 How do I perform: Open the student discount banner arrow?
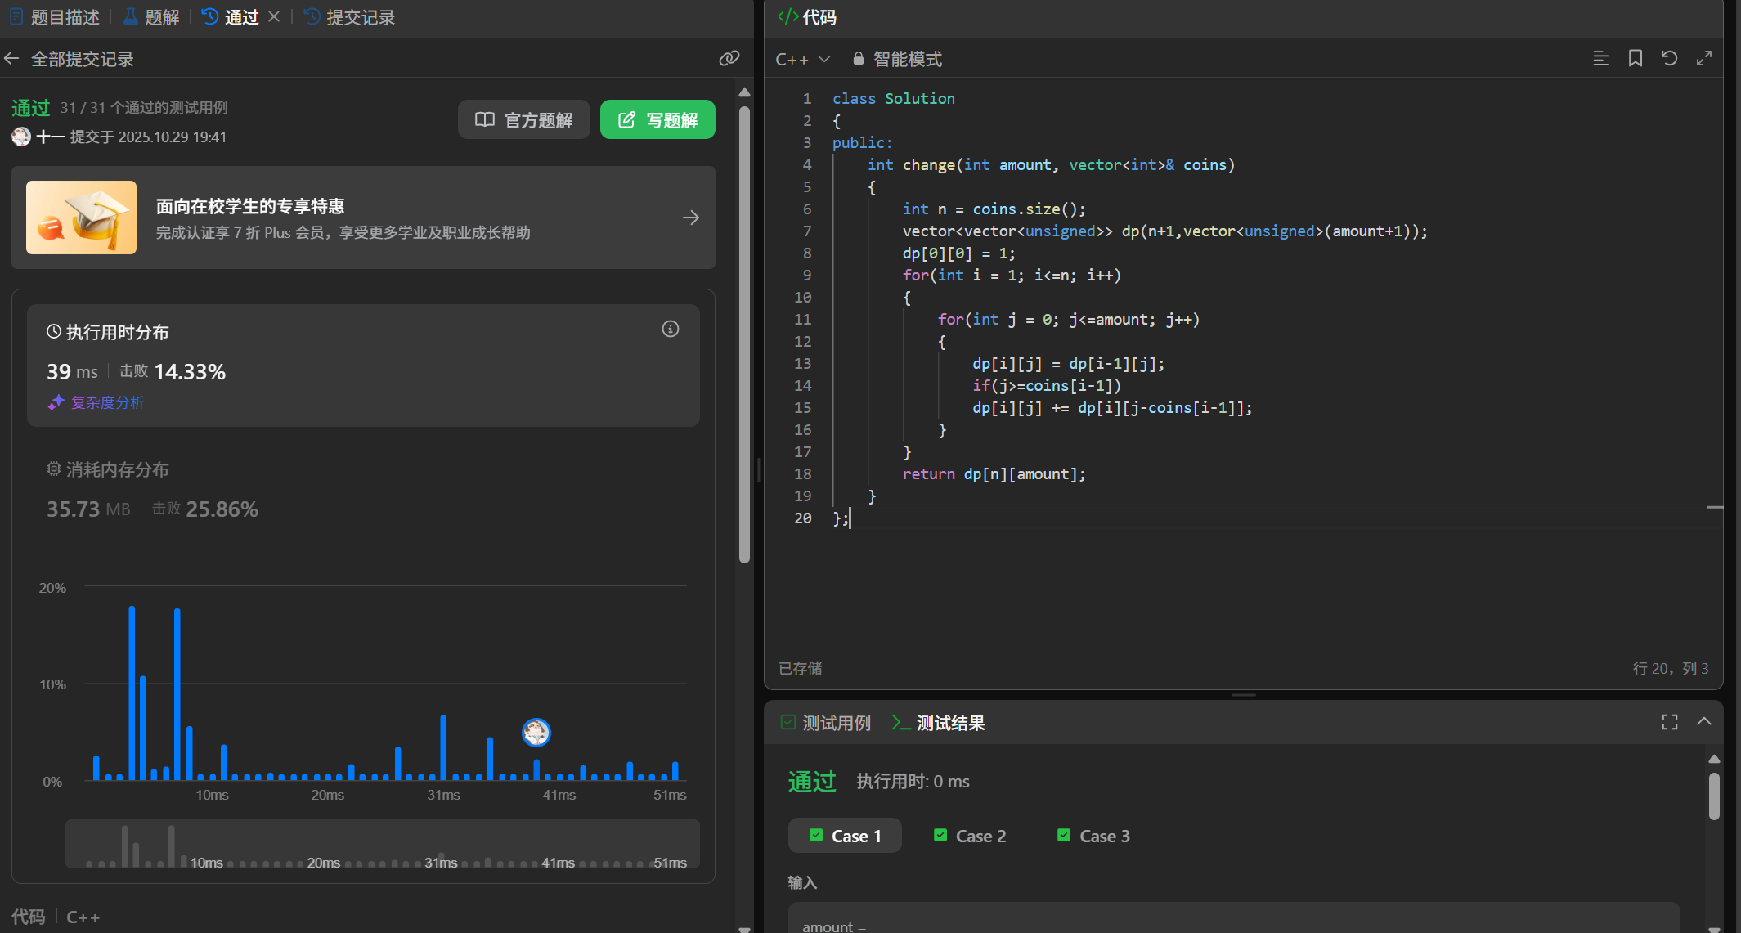tap(690, 218)
